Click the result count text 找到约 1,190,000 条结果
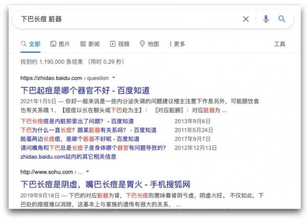Screen dimensions: 307x219 point(52,62)
